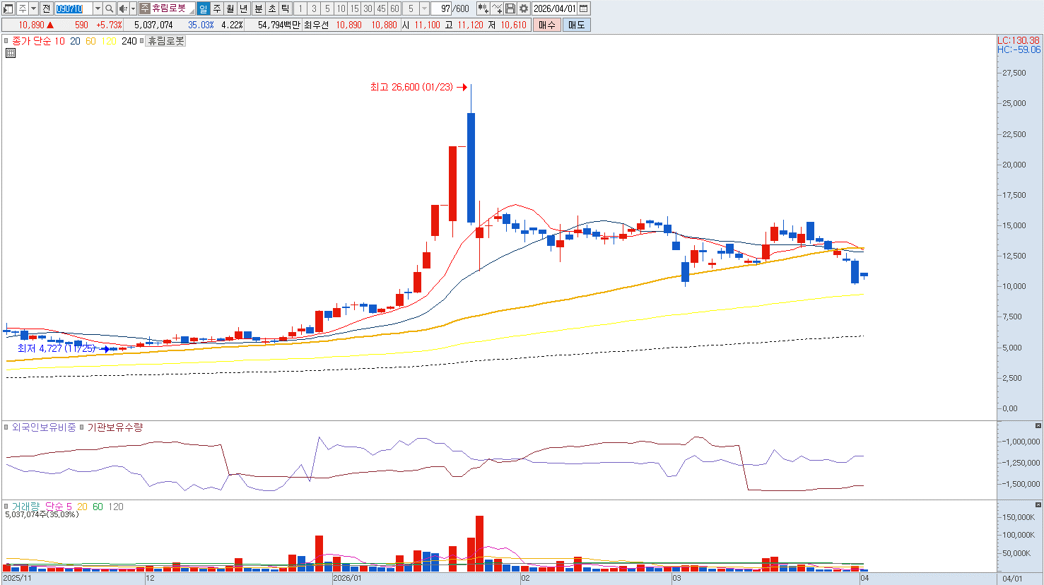Open the 주 type dropdown arrow
Viewport: 1044px width, 585px height.
33,8
